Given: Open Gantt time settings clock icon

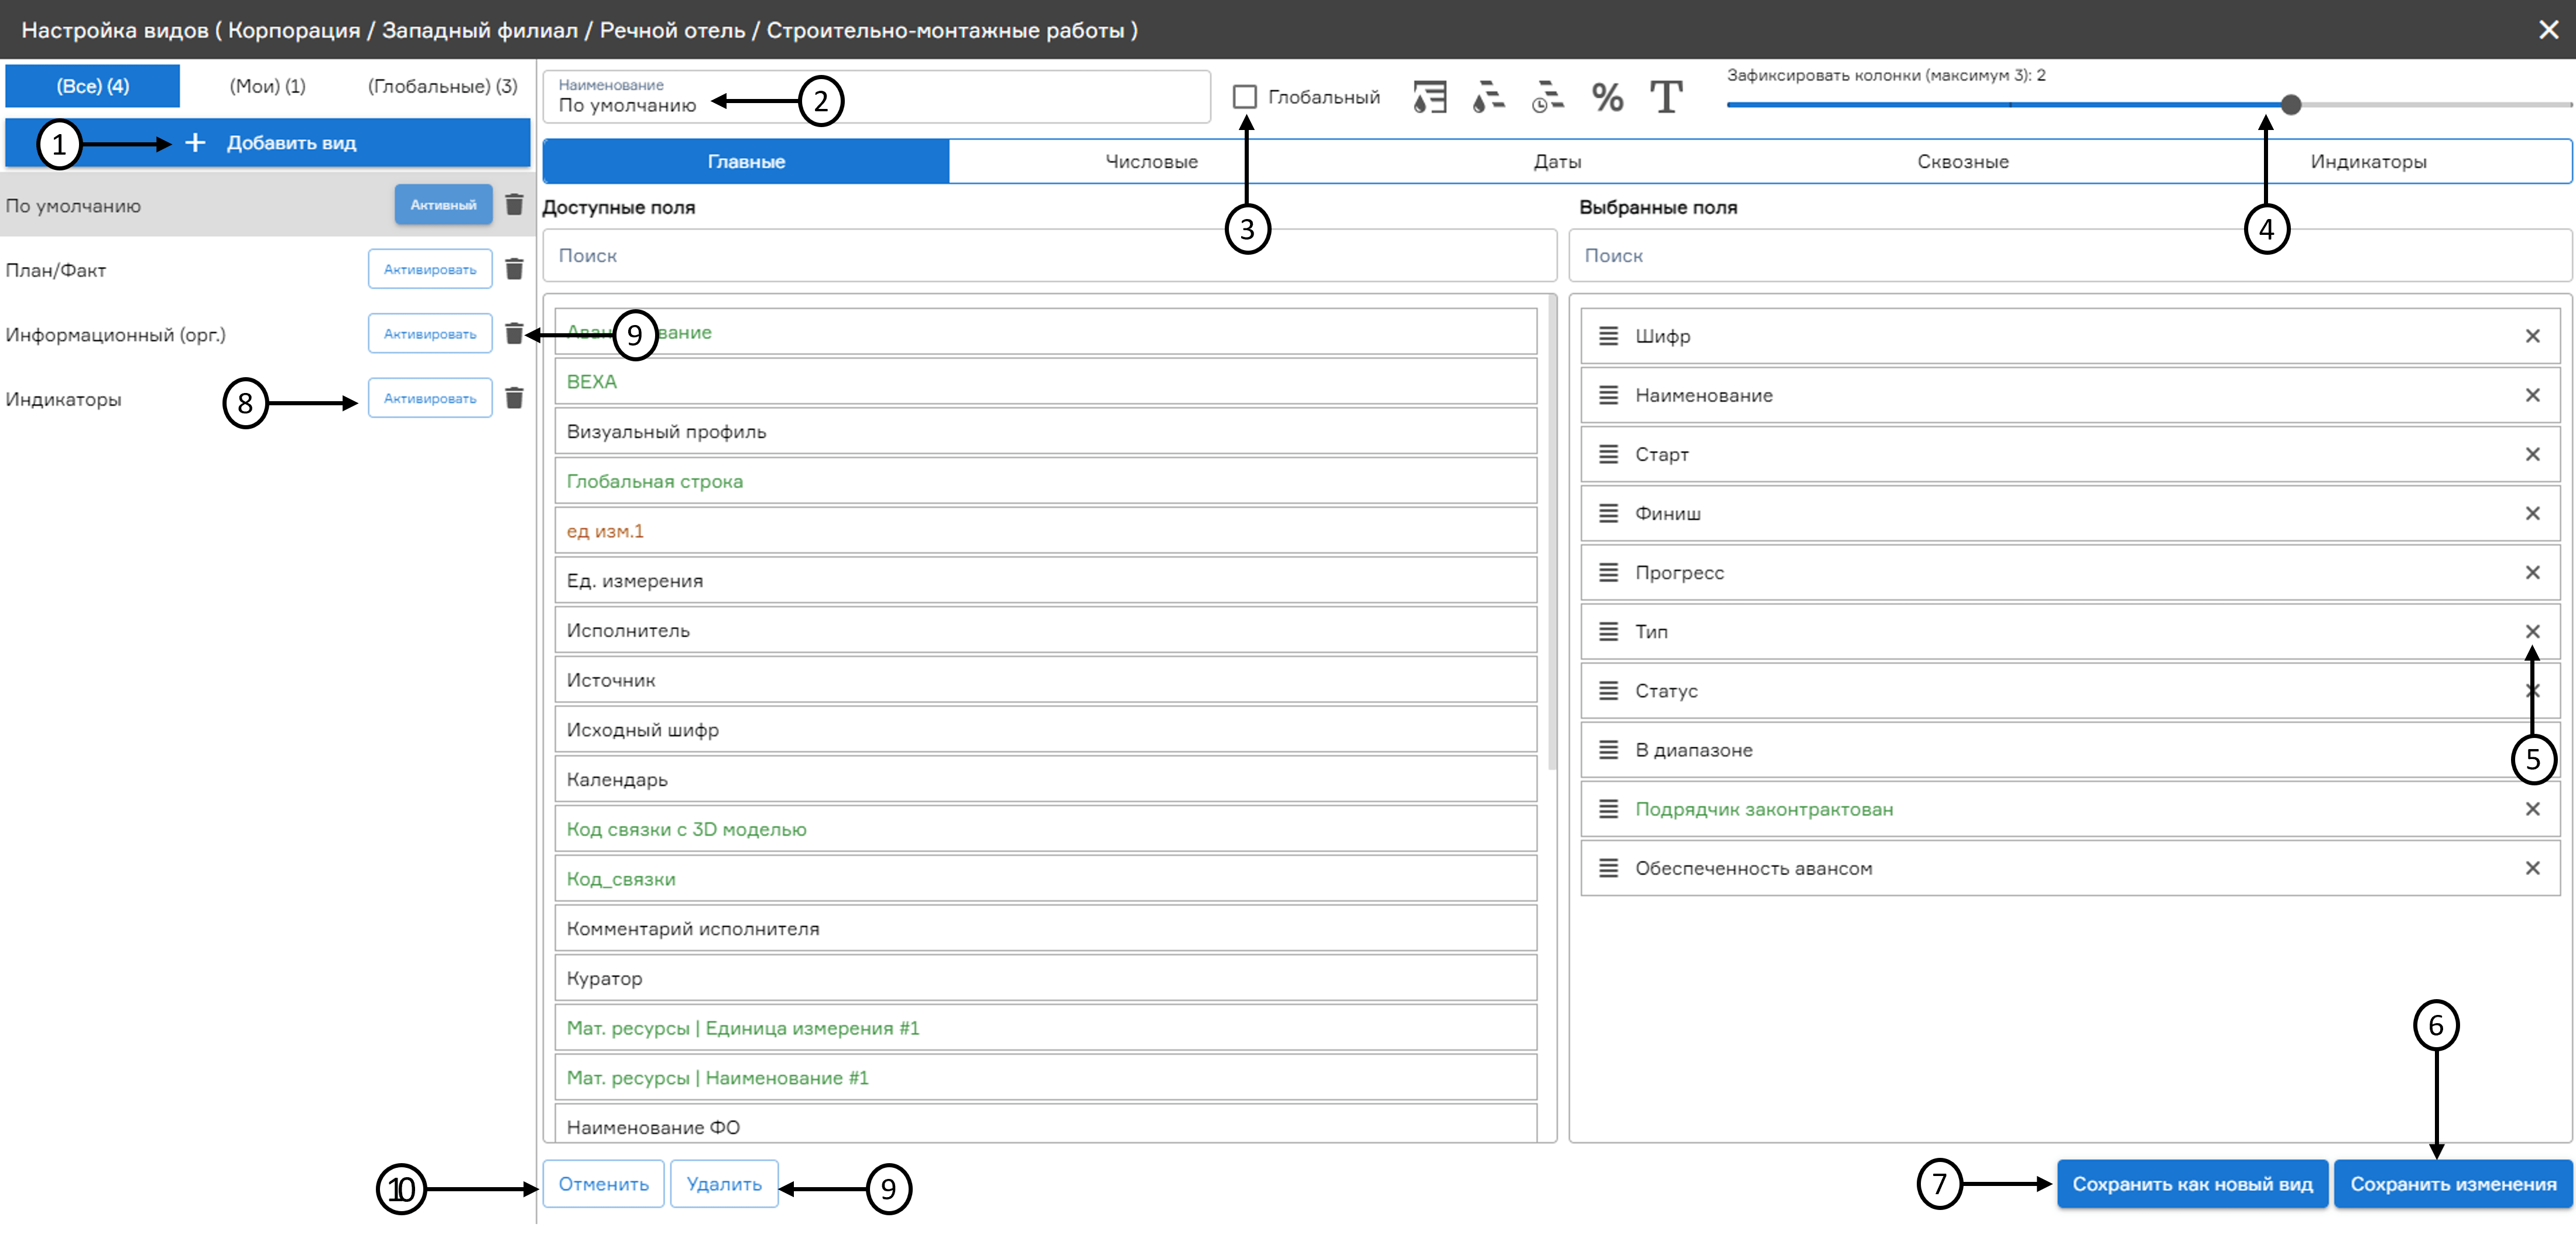Looking at the screenshot, I should [1548, 97].
